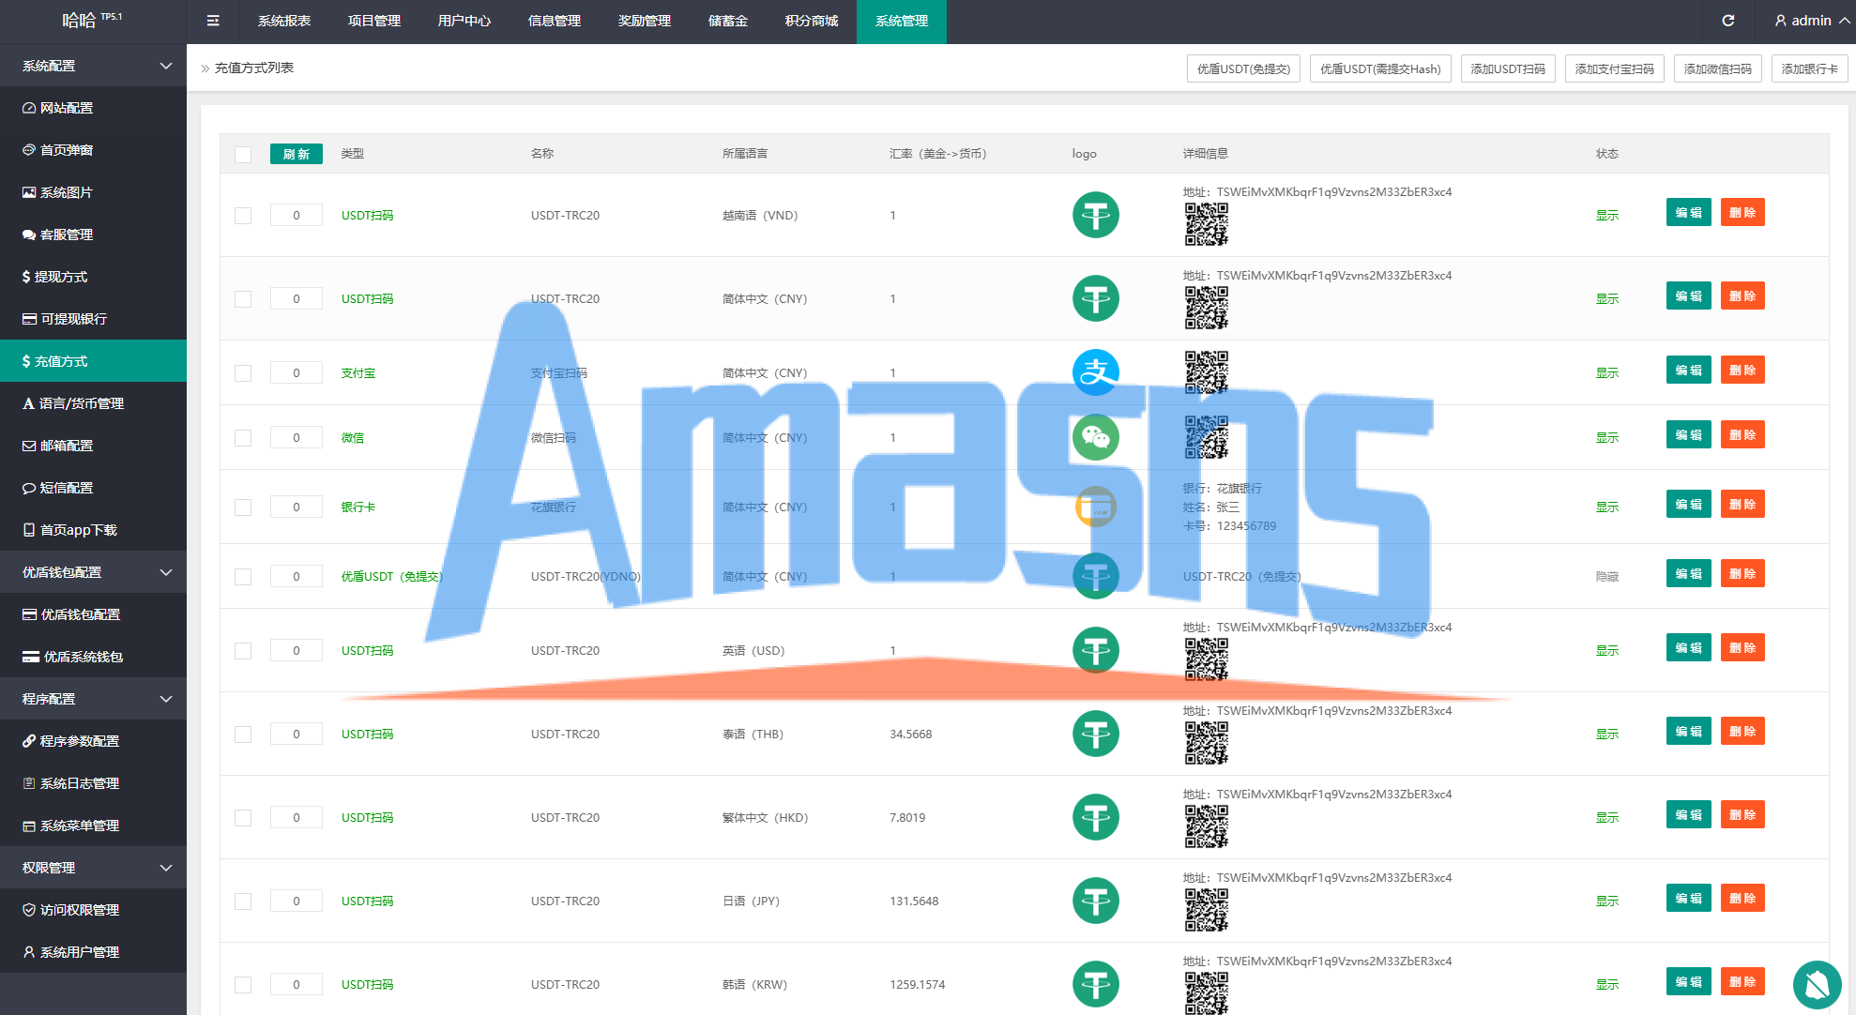1856x1015 pixels.
Task: Click the refresh icon in top bar
Action: point(1727,21)
